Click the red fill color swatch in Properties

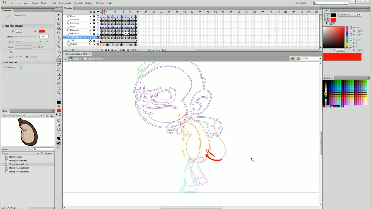[42, 31]
